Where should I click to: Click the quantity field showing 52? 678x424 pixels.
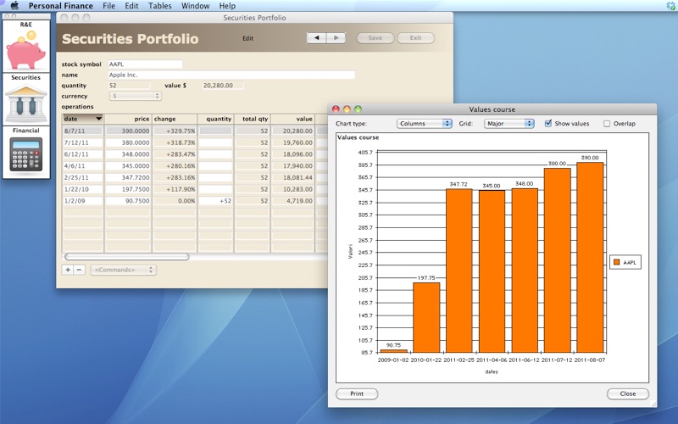click(130, 86)
